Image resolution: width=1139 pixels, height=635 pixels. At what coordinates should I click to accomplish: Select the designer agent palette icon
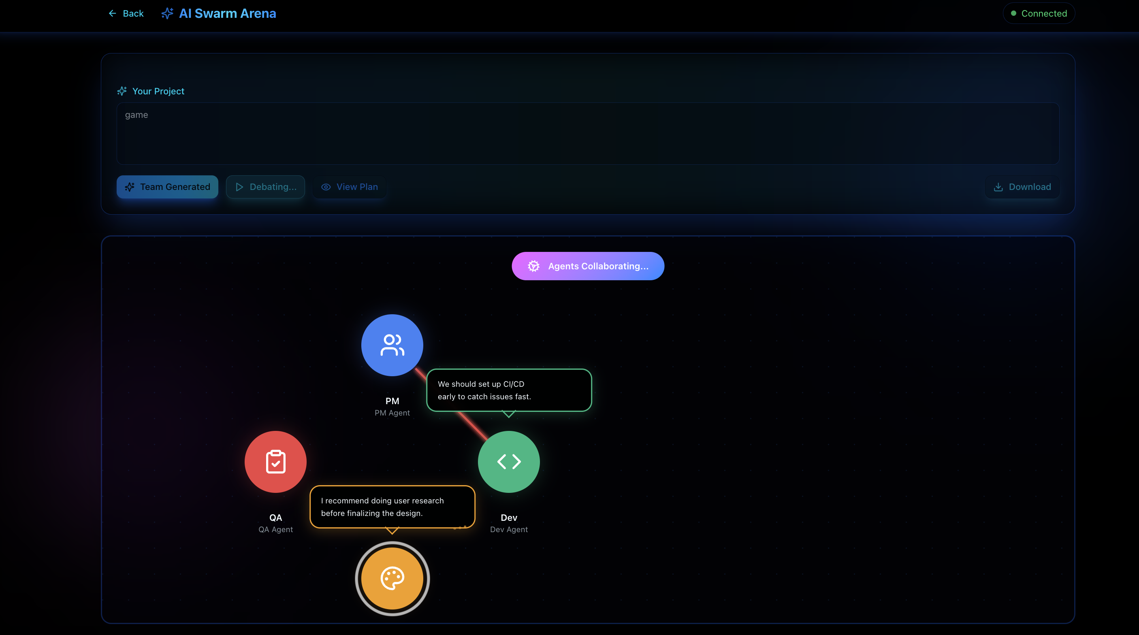point(392,578)
